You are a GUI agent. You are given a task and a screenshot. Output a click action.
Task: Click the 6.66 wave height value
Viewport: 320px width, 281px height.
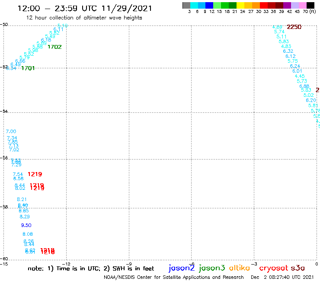20,61
